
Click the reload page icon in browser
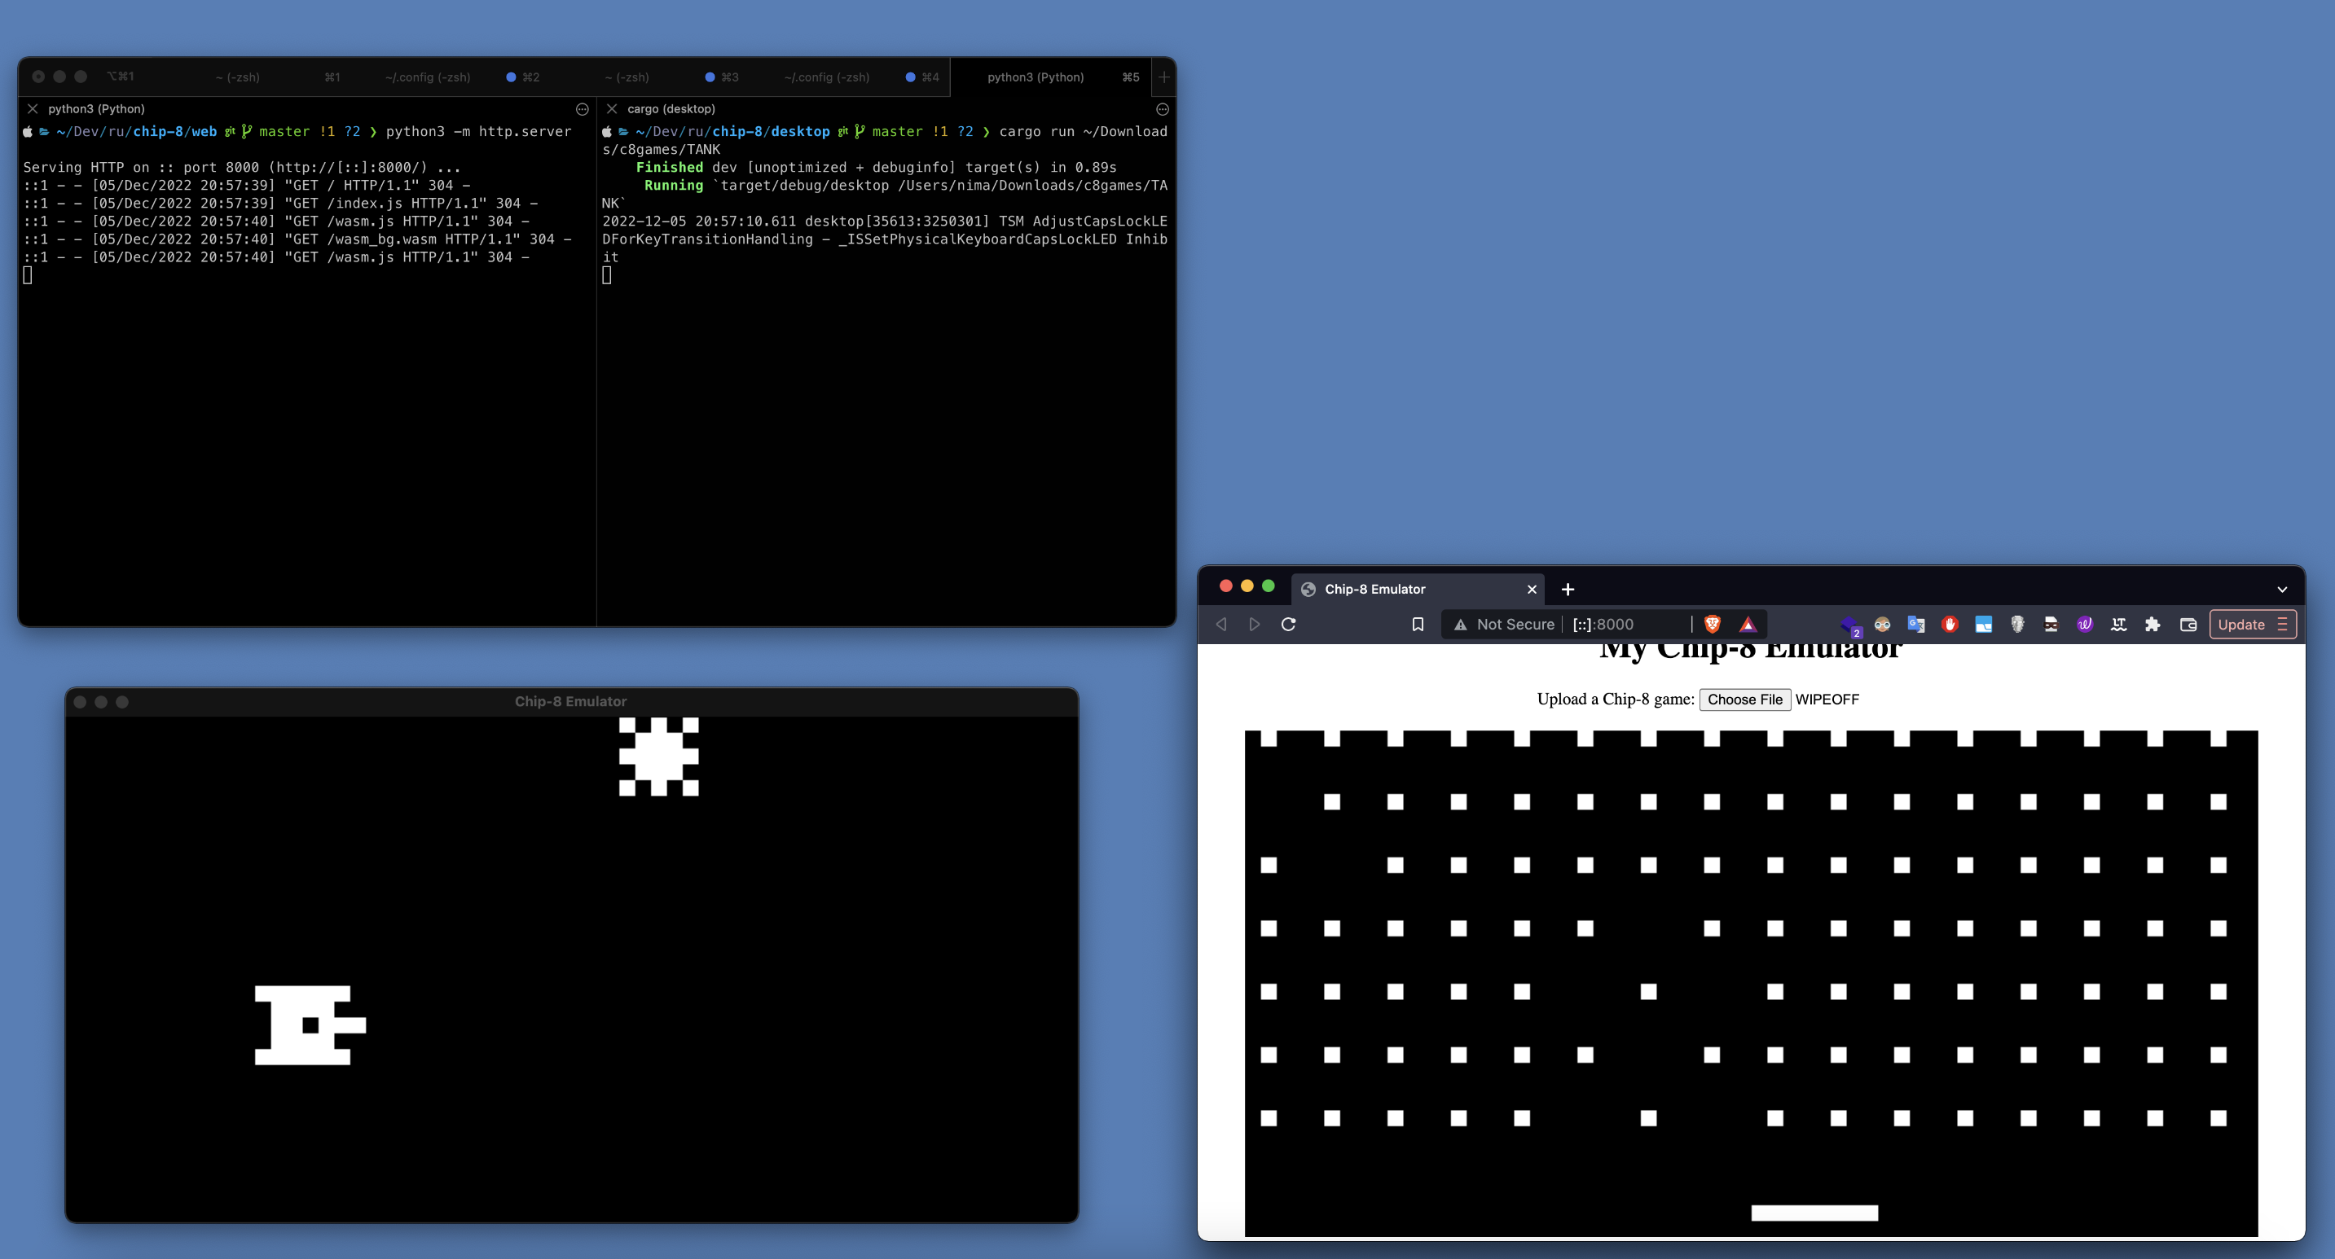tap(1288, 621)
